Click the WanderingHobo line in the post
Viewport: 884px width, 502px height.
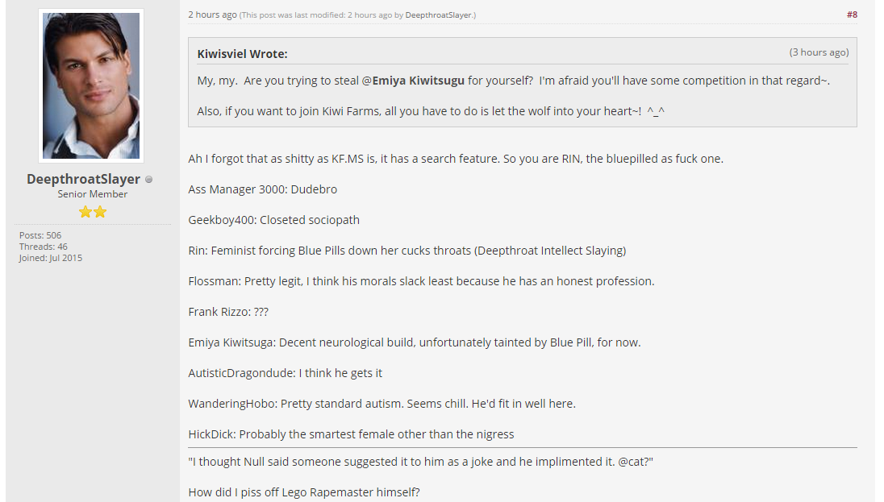click(x=382, y=404)
